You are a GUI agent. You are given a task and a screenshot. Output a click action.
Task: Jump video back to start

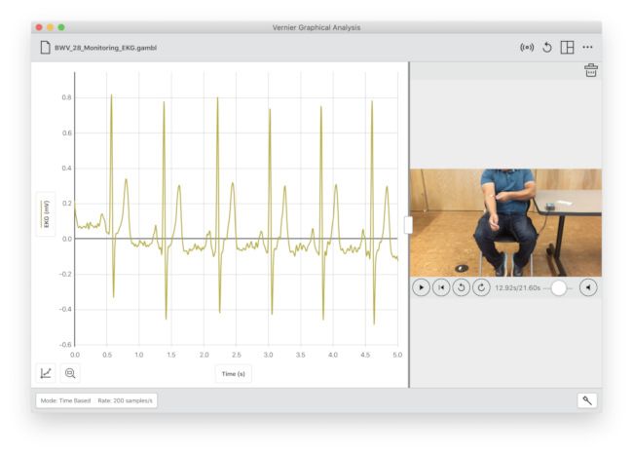[441, 287]
